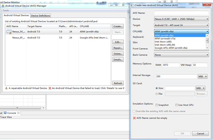Click the Android icon in AVD Manager title
The width and height of the screenshot is (213, 140).
(x=3, y=6)
